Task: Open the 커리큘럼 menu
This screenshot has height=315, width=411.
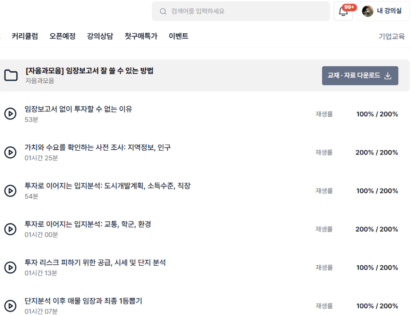Action: (x=25, y=36)
